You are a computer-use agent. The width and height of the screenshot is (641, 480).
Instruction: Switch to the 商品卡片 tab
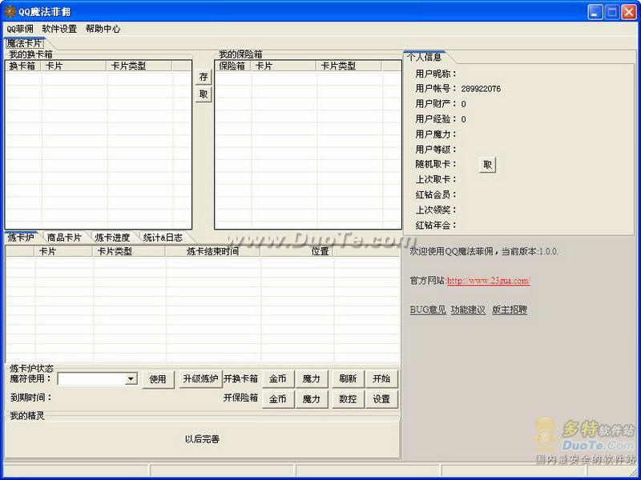click(x=64, y=237)
